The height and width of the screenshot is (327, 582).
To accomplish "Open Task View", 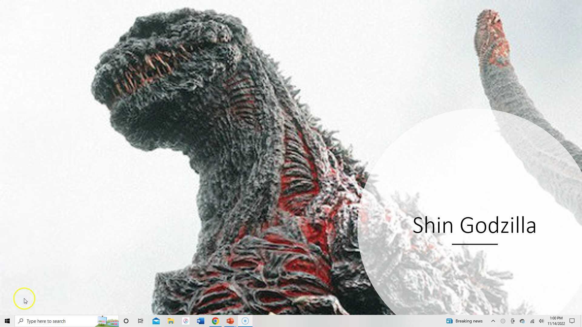I will pos(140,321).
